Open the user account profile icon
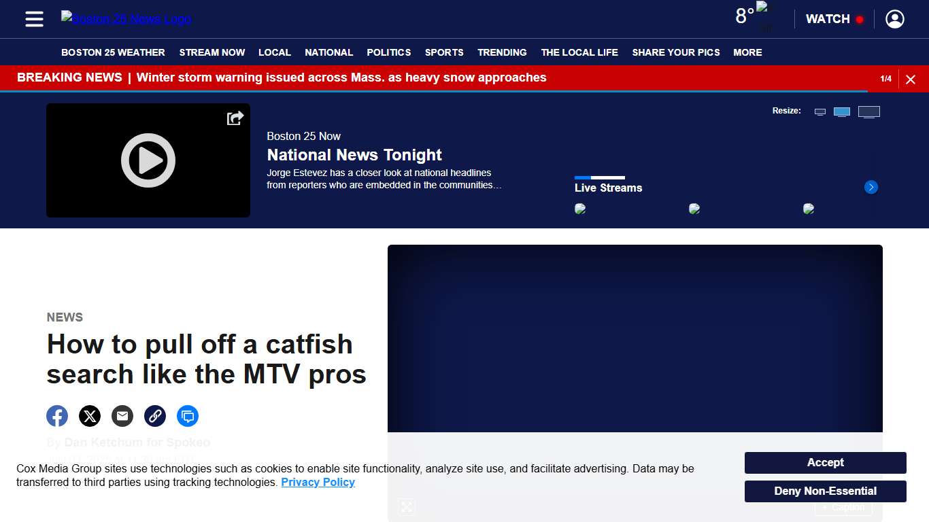Viewport: 929px width, 522px height. (894, 19)
